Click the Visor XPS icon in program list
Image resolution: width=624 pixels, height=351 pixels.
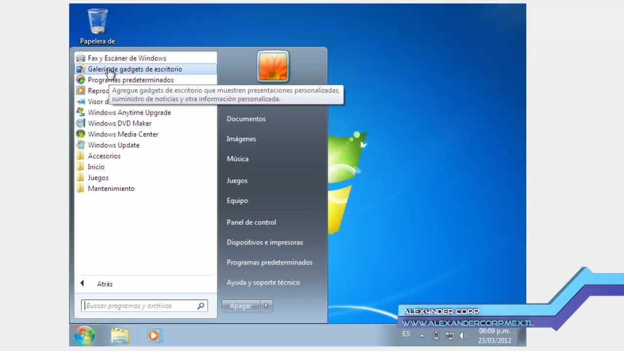[x=80, y=101]
